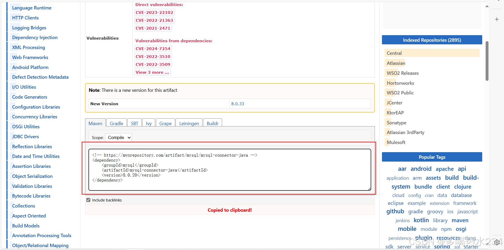Open the mobile popular tag

coord(407,229)
